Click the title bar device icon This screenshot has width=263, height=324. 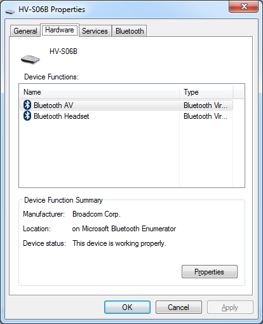pos(10,11)
